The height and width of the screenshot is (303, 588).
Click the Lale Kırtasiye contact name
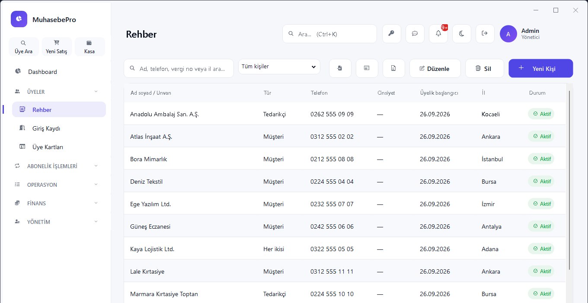click(147, 271)
